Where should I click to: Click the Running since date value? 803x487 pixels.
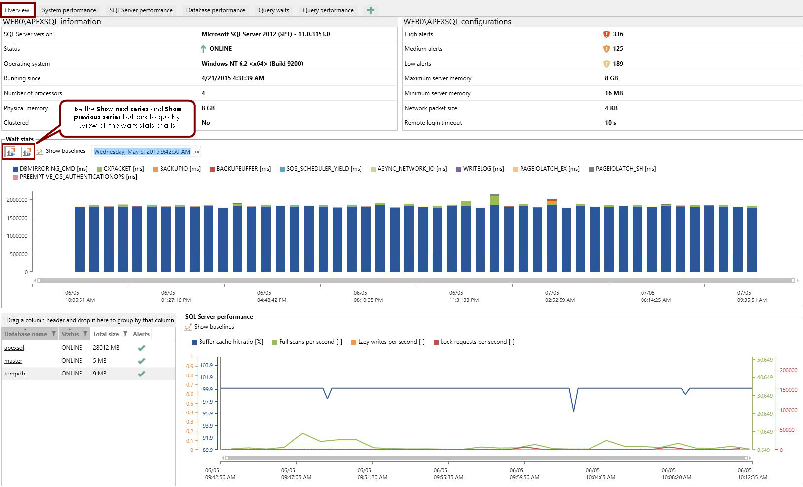pyautogui.click(x=233, y=78)
